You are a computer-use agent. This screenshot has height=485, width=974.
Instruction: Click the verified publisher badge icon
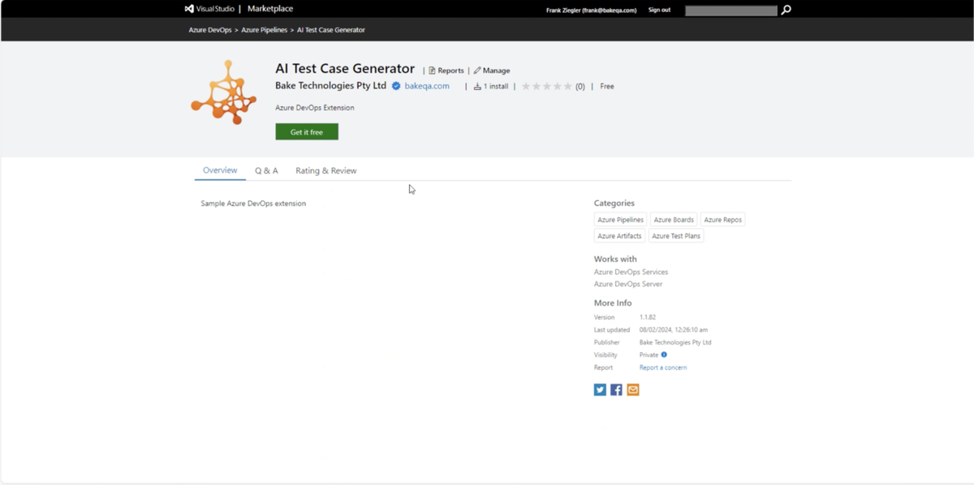tap(396, 86)
